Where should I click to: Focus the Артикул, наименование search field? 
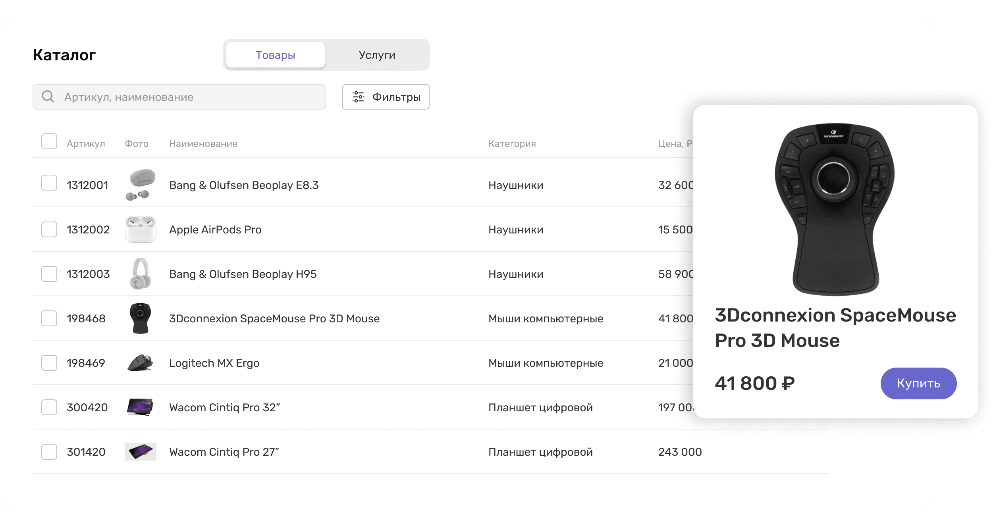[x=179, y=97]
